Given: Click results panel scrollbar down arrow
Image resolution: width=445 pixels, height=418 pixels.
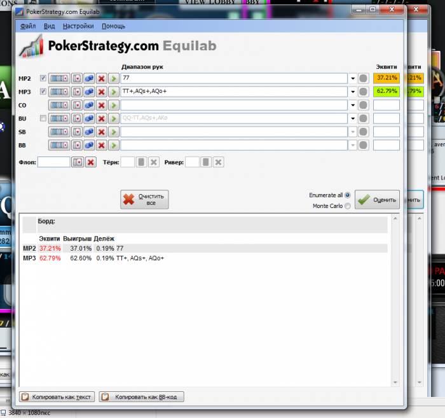Looking at the screenshot, I should point(395,382).
